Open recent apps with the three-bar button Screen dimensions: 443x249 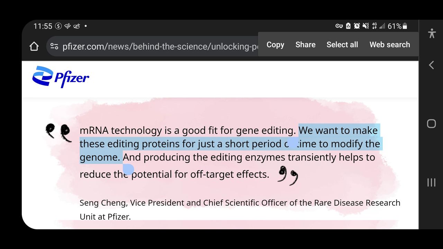click(x=431, y=182)
